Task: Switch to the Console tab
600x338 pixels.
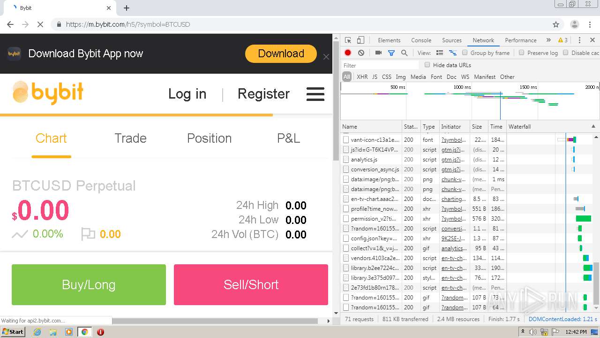Action: pos(421,40)
